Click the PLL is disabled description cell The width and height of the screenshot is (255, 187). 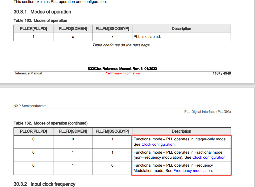pyautogui.click(x=182, y=37)
